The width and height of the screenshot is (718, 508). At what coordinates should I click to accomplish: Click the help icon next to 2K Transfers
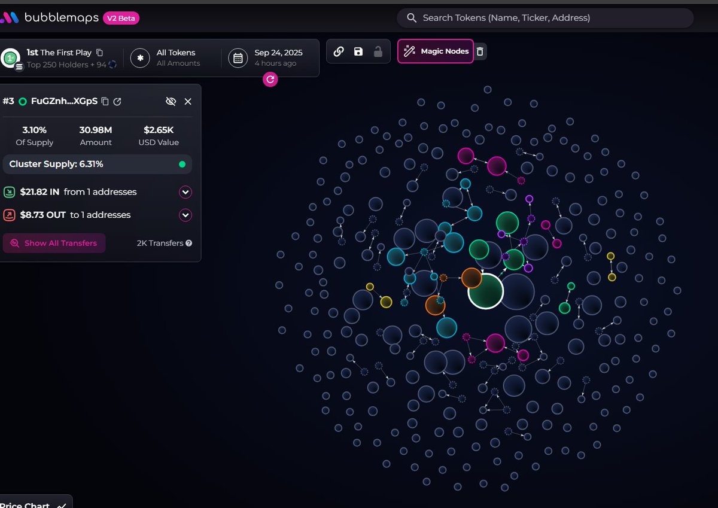click(189, 244)
